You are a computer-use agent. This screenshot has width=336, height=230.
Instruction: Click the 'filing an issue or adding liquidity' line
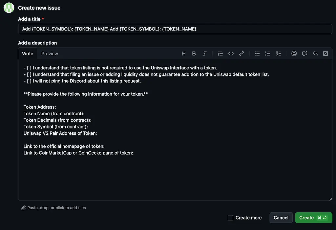tap(146, 74)
